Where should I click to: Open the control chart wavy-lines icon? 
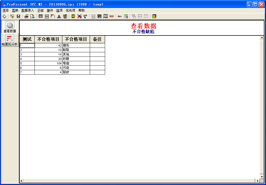(x=47, y=16)
